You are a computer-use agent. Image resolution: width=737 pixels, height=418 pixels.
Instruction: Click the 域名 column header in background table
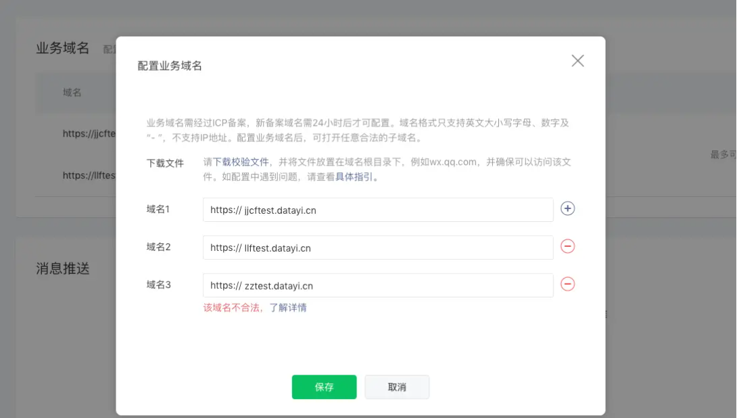[72, 93]
